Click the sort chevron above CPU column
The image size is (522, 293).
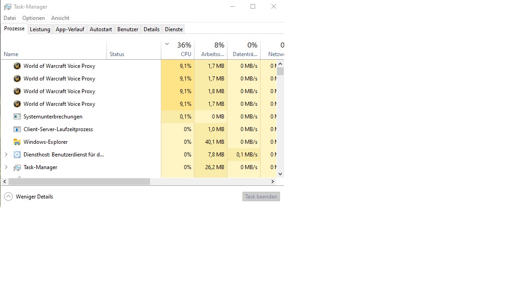[167, 44]
